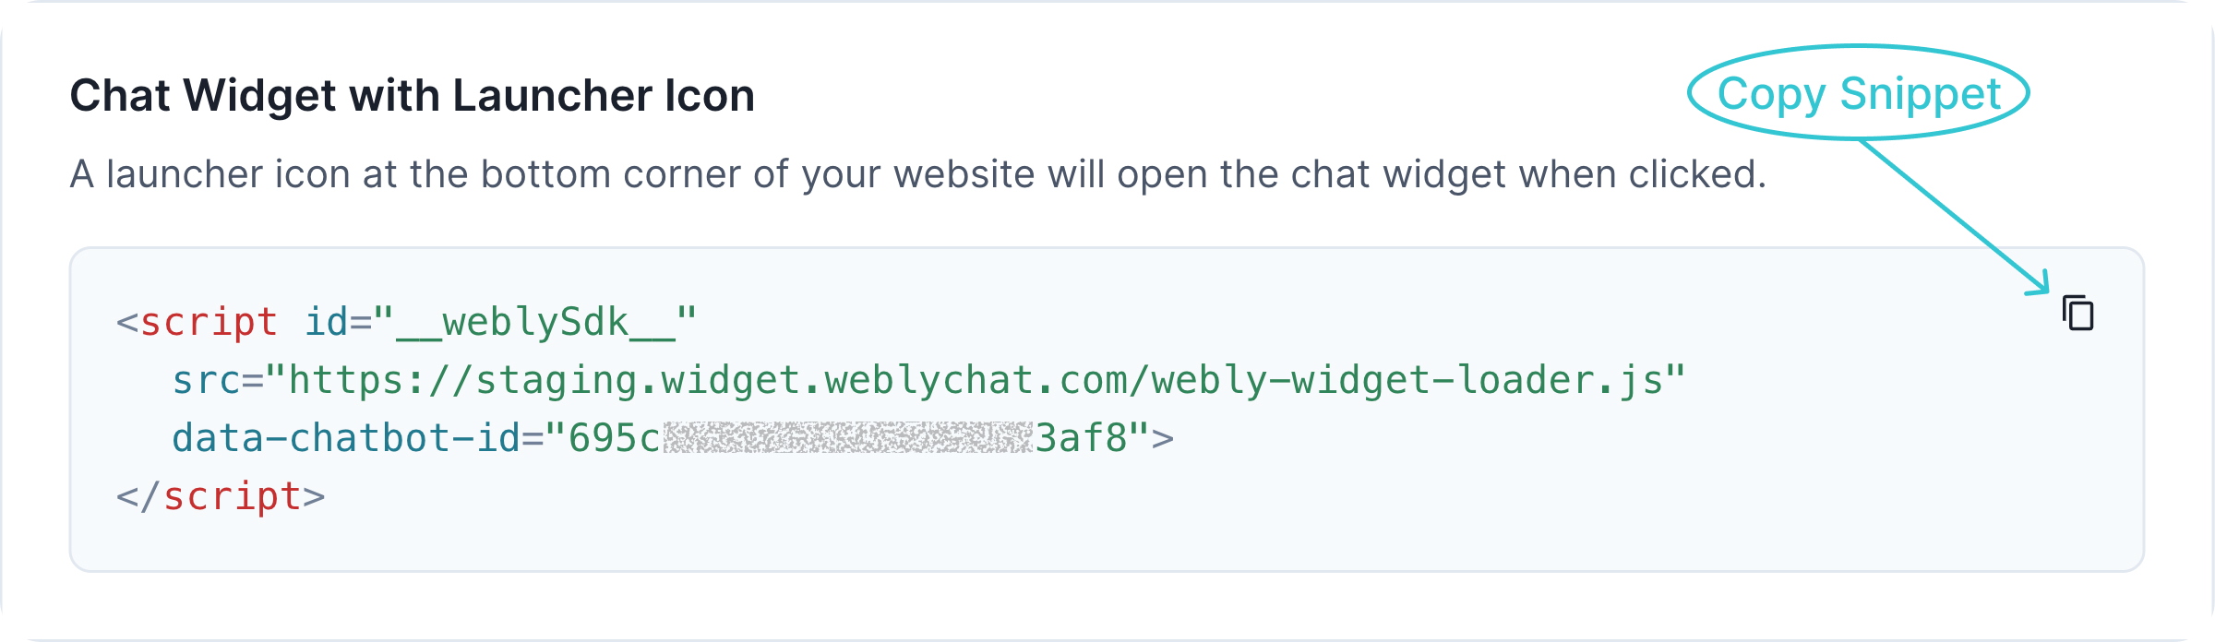Screen dimensions: 2215x642
Task: Click the "__weblySdk__" id value
Action: coord(535,323)
